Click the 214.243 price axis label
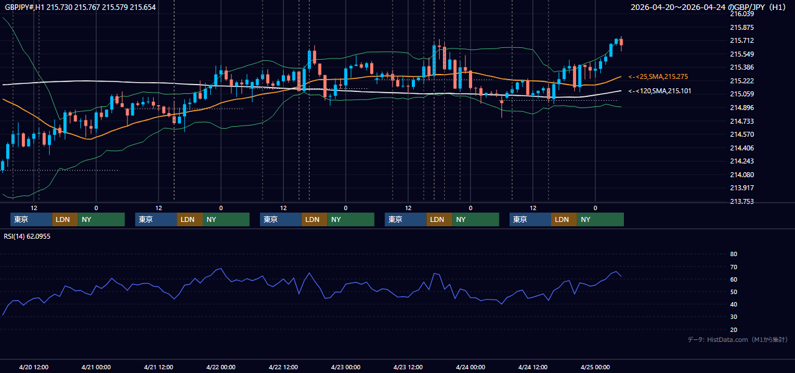 tap(742, 161)
